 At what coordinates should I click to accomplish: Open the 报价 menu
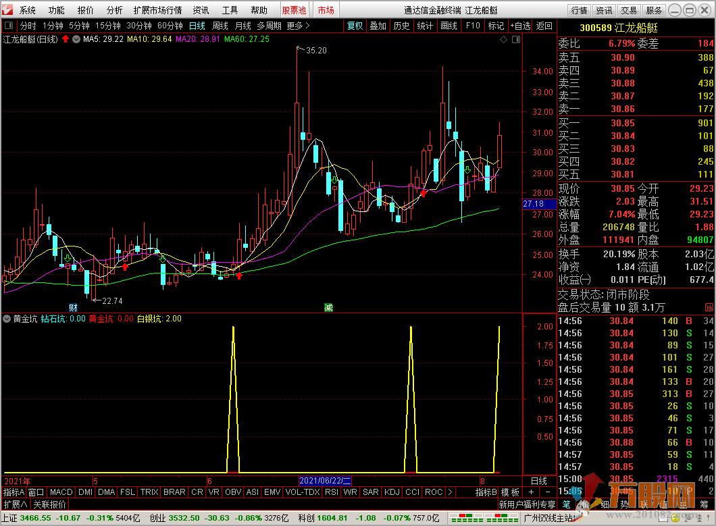(85, 10)
